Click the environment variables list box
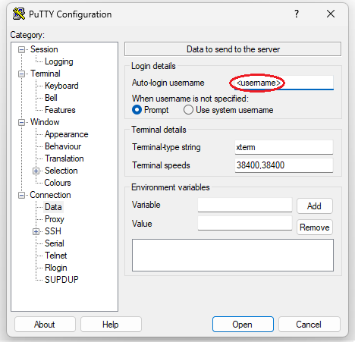This screenshot has width=355, height=342. (x=233, y=256)
